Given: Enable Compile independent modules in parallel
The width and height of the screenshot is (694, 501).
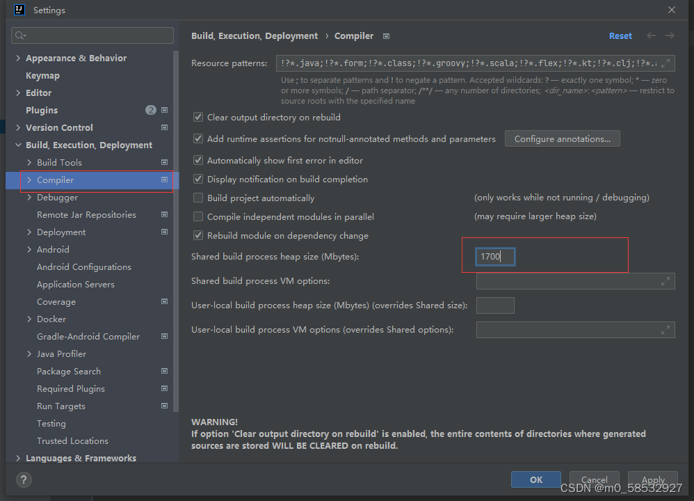Looking at the screenshot, I should pyautogui.click(x=198, y=216).
